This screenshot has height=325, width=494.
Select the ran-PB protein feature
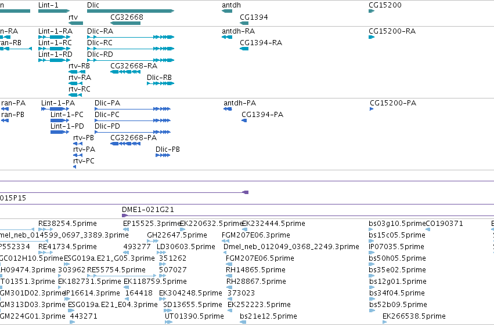click(x=5, y=120)
